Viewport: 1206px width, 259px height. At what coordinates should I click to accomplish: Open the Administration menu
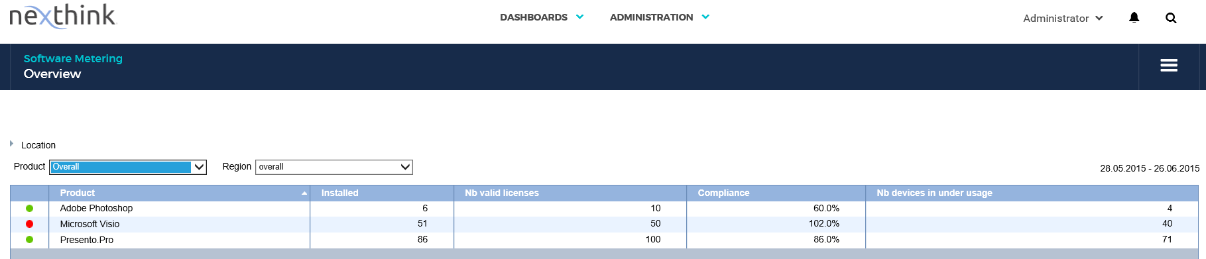660,17
